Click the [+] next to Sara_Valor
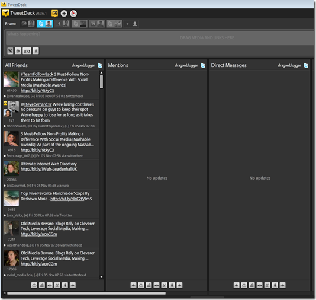The image size is (316, 300). (26, 215)
